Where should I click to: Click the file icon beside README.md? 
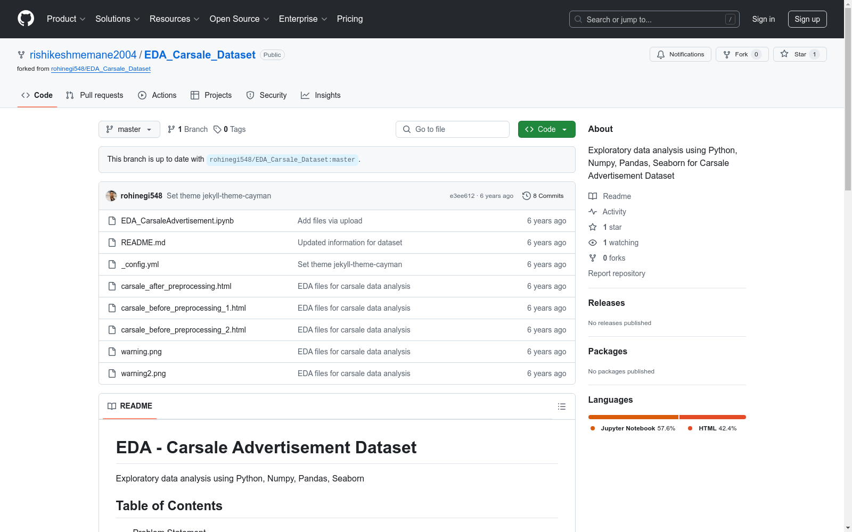click(x=112, y=243)
